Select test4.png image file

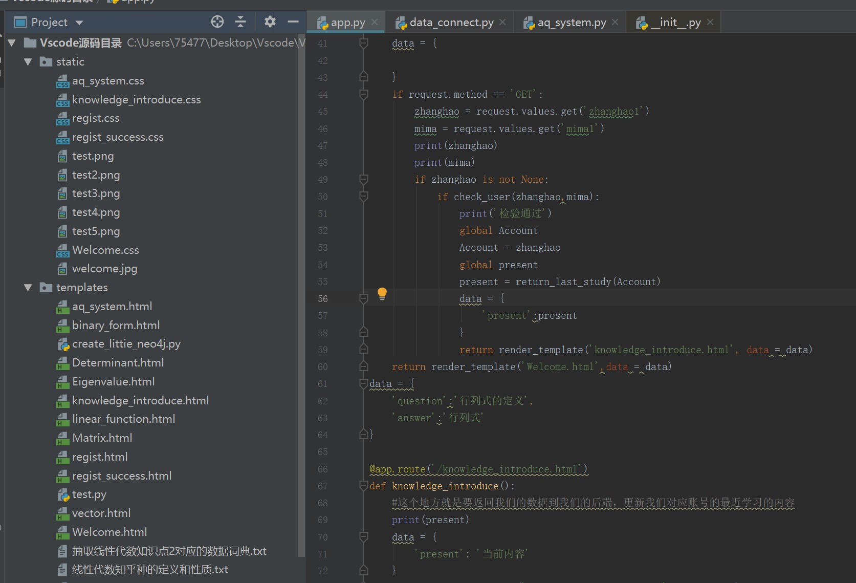tap(96, 212)
